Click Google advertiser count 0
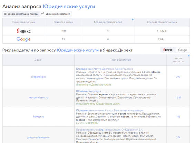The image size is (195, 143). point(108,39)
